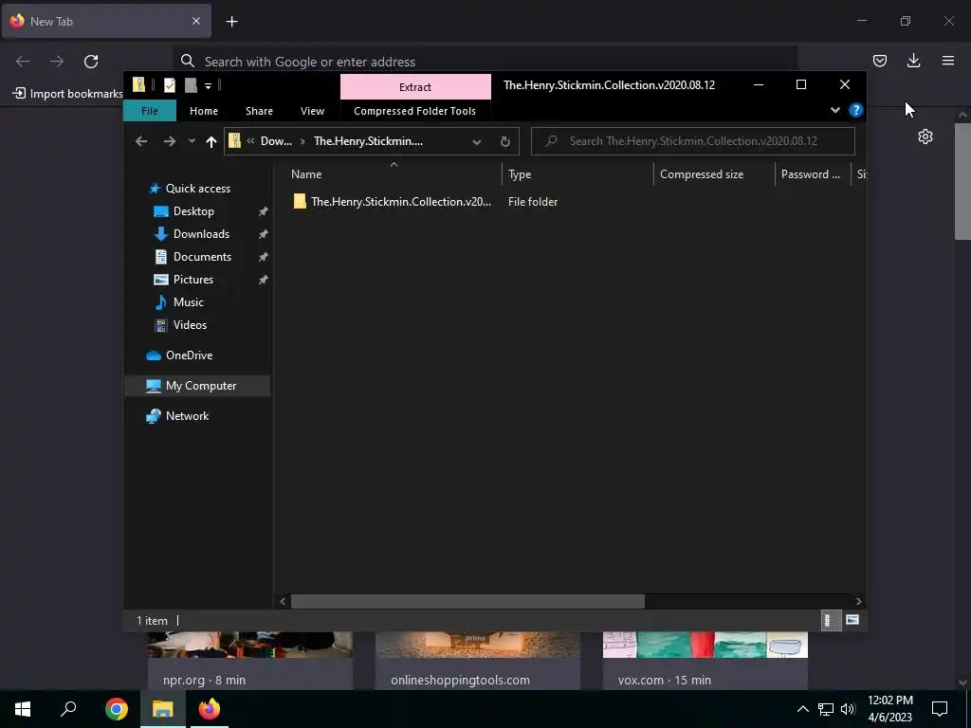The width and height of the screenshot is (971, 728).
Task: Click the New folder quick access icon
Action: (192, 84)
